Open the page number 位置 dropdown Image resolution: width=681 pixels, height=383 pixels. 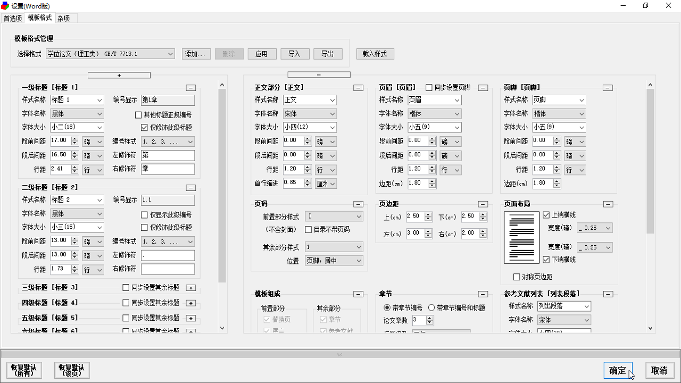tap(334, 260)
